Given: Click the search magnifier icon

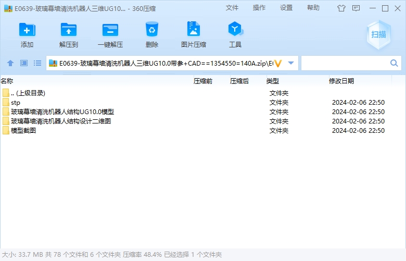Looking at the screenshot, I should coord(394,63).
